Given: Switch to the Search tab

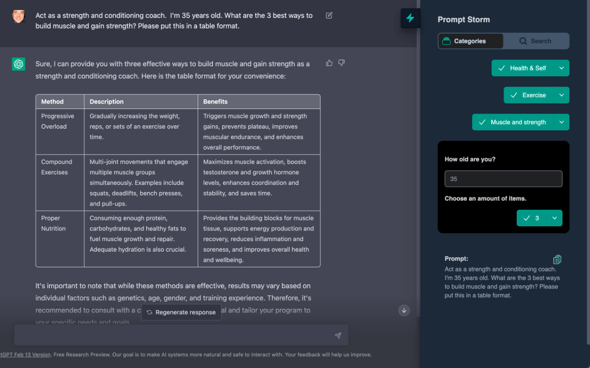Looking at the screenshot, I should (536, 41).
